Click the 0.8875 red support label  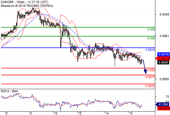tap(150, 77)
